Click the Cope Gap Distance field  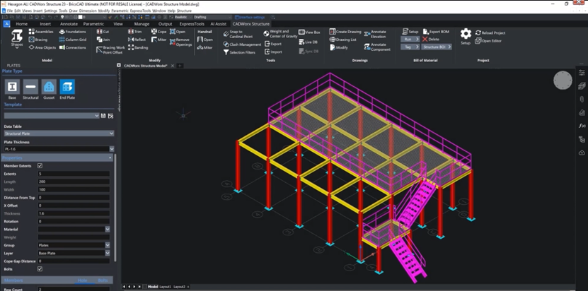coord(74,261)
